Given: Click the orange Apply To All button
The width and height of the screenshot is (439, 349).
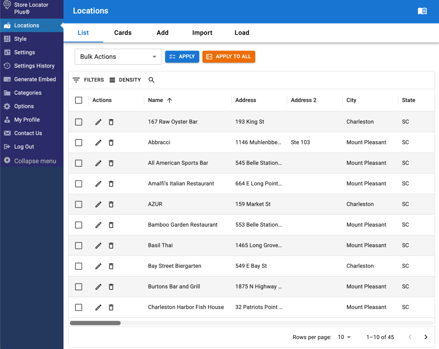Looking at the screenshot, I should 229,57.
